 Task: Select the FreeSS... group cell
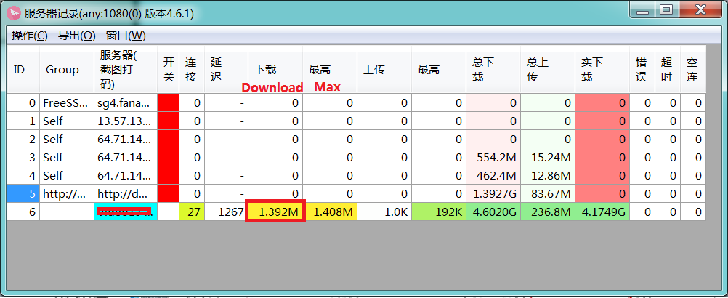pyautogui.click(x=67, y=102)
